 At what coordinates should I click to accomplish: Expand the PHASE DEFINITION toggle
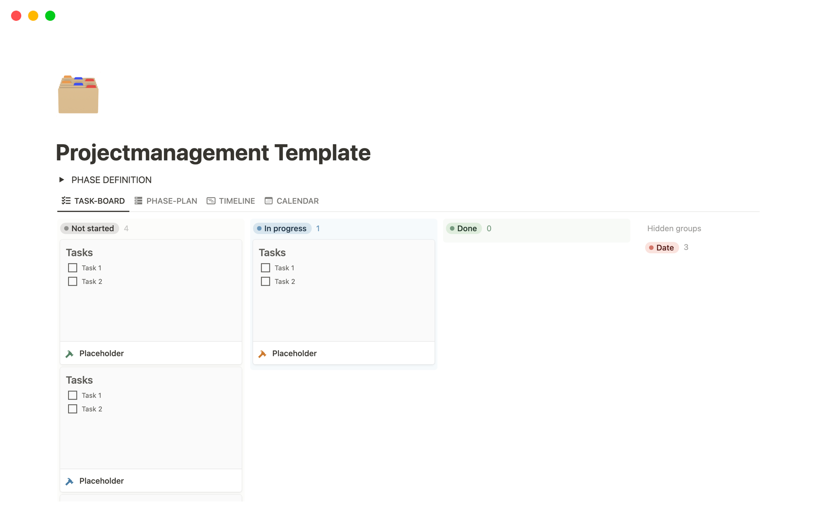[62, 180]
